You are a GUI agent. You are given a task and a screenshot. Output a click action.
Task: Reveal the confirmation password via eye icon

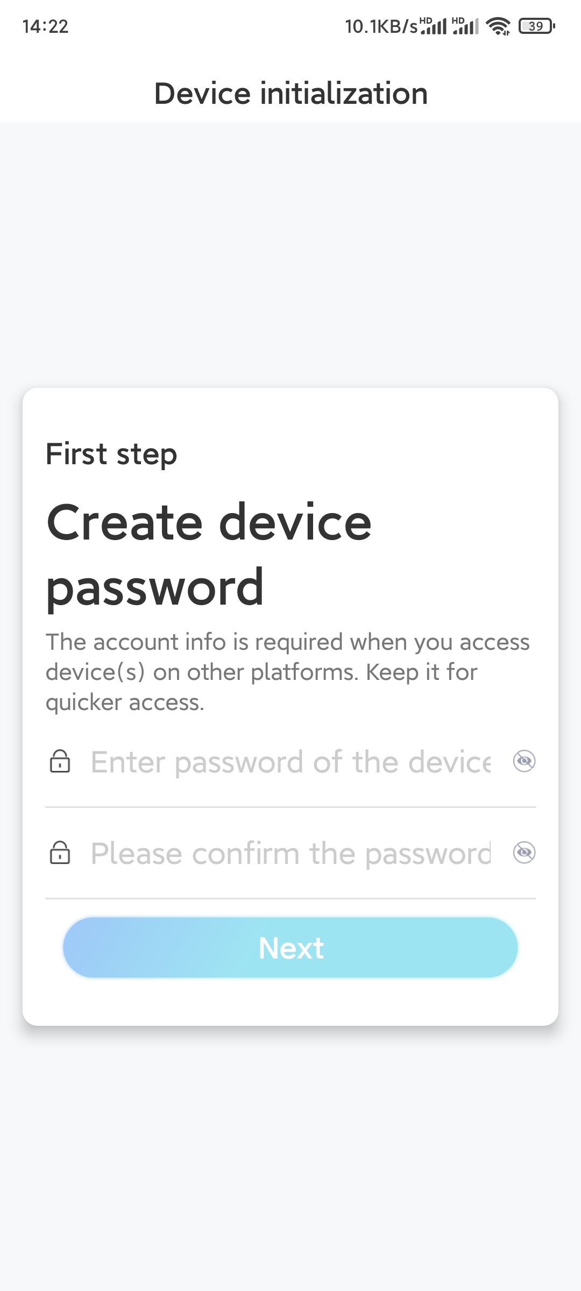tap(524, 853)
